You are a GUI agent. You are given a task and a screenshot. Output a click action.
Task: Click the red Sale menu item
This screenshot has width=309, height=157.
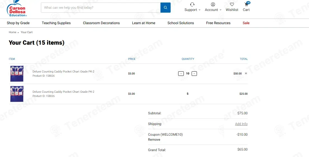[246, 23]
